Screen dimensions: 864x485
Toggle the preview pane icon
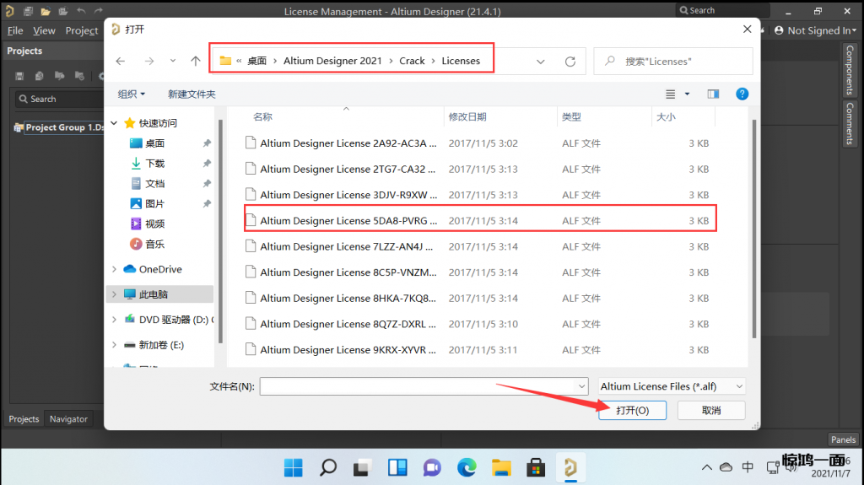pyautogui.click(x=713, y=94)
